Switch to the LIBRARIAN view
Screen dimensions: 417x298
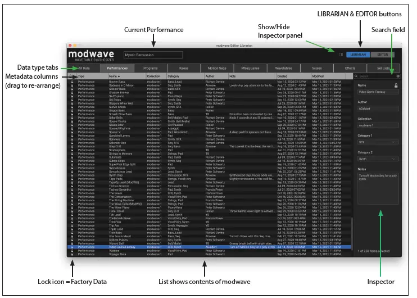358,55
